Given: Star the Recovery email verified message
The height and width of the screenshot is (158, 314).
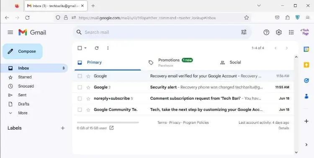Looking at the screenshot, I should pos(88,76).
